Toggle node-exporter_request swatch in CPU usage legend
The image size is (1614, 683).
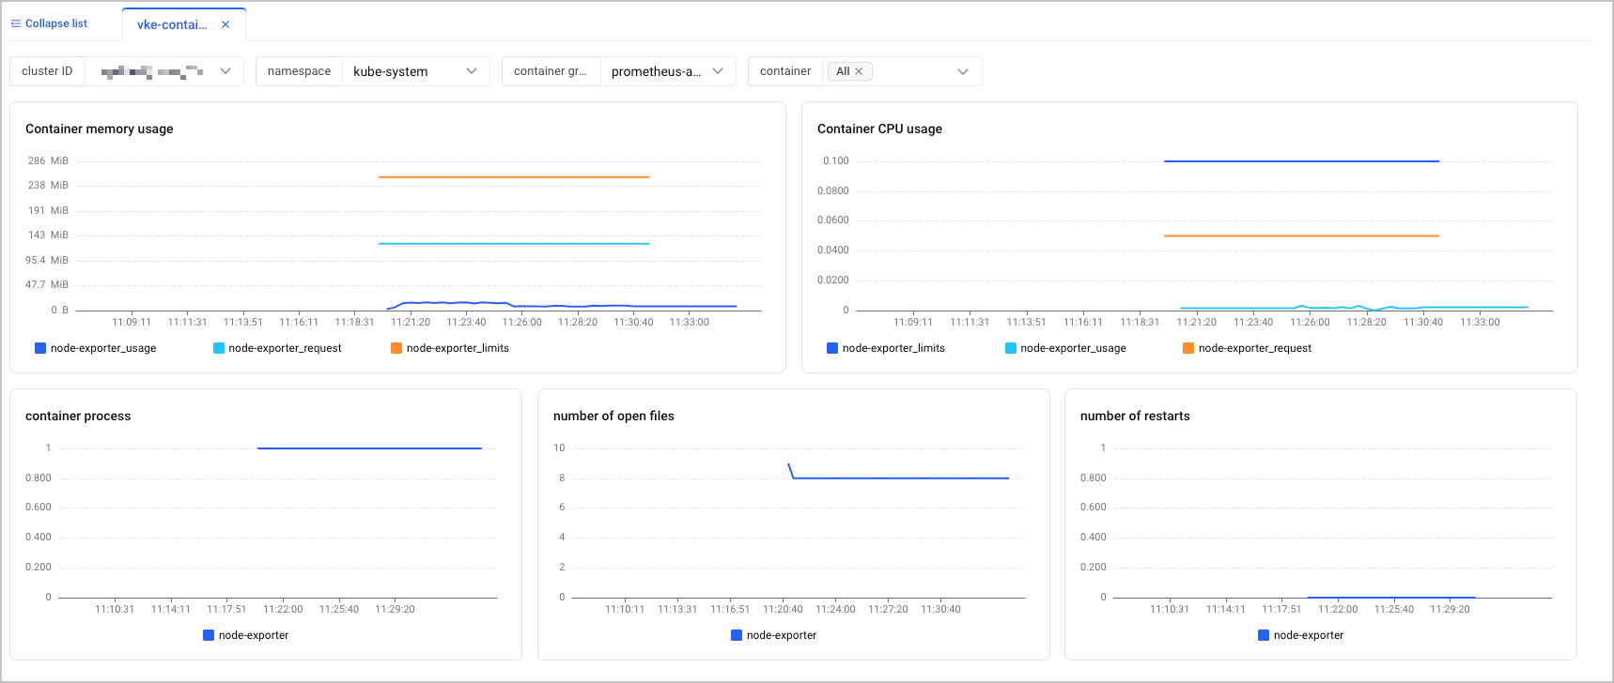(x=1188, y=348)
